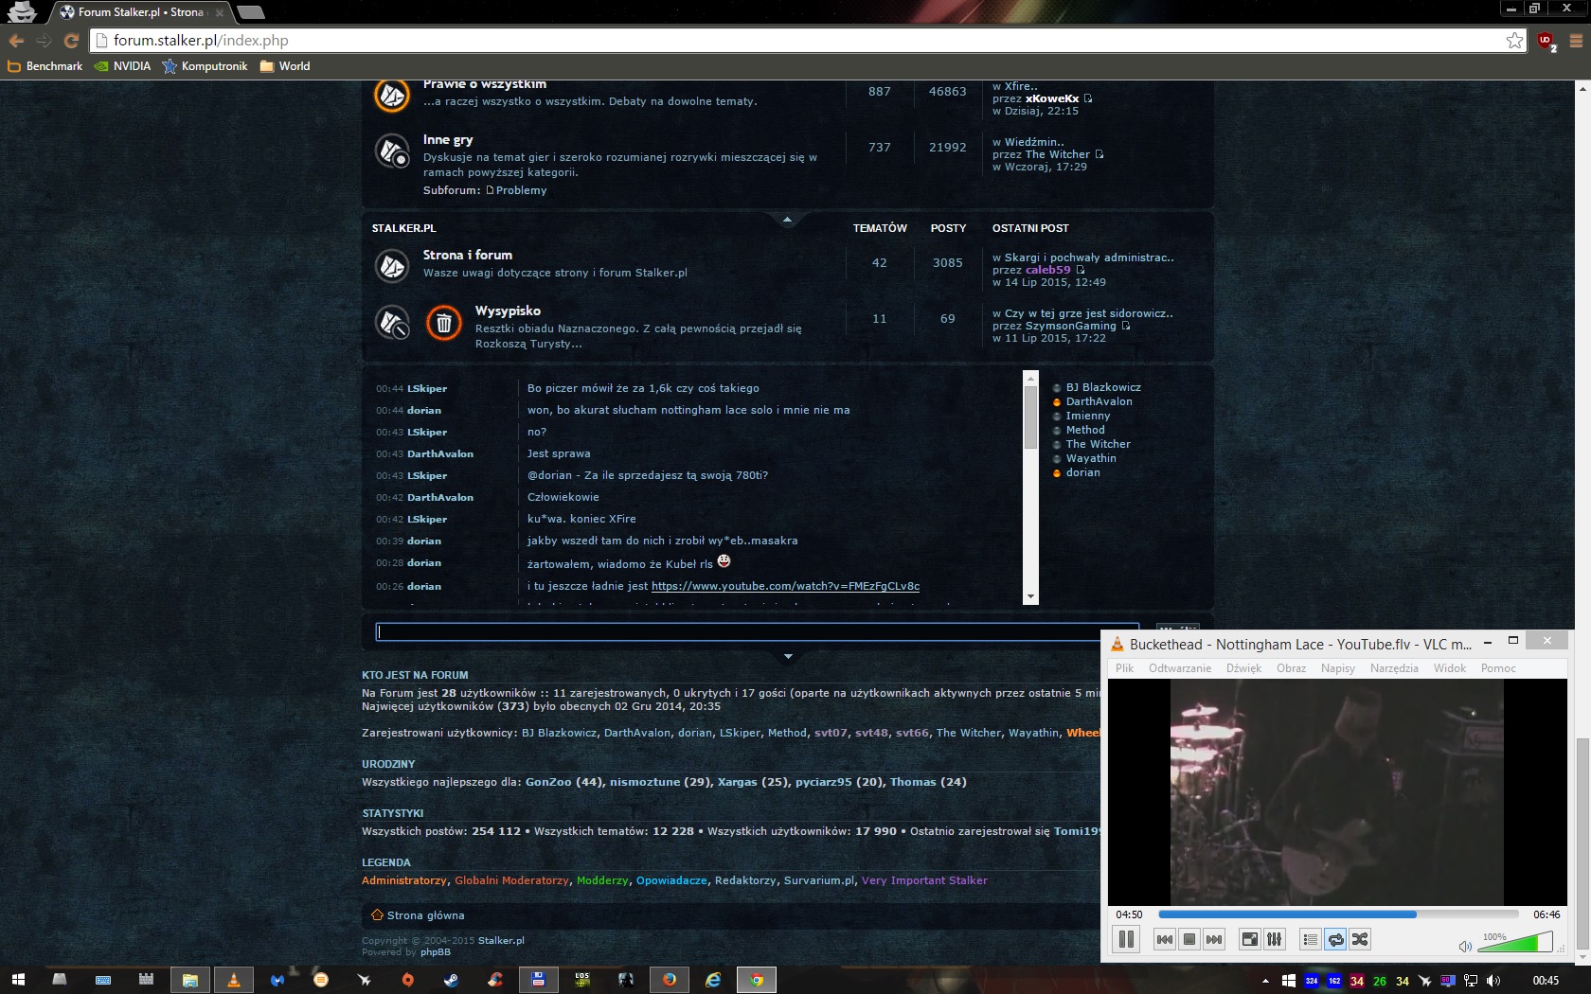Open DarthAvalon in online users list

coord(1099,401)
